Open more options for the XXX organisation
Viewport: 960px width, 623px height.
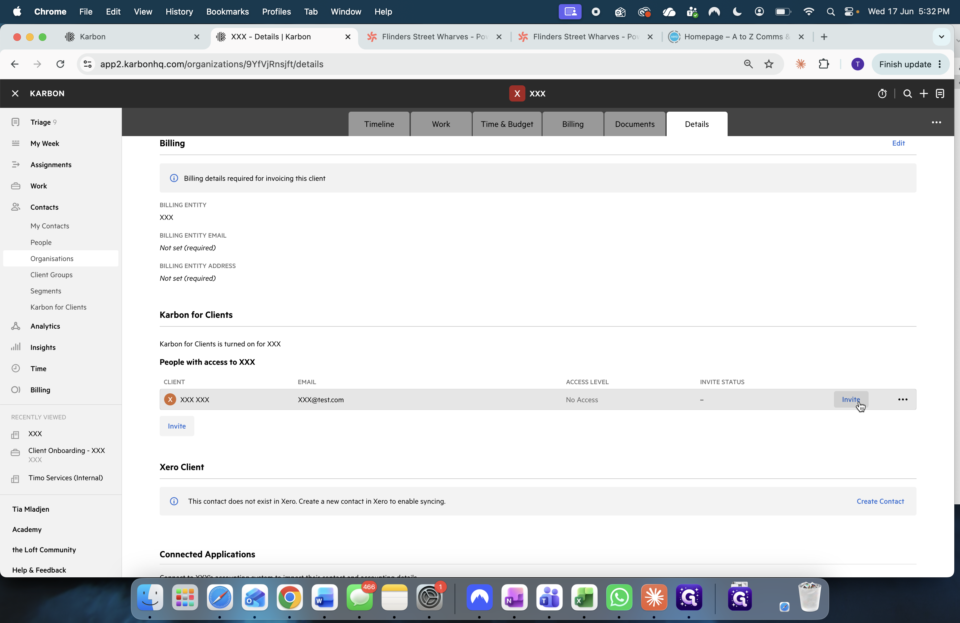tap(937, 122)
